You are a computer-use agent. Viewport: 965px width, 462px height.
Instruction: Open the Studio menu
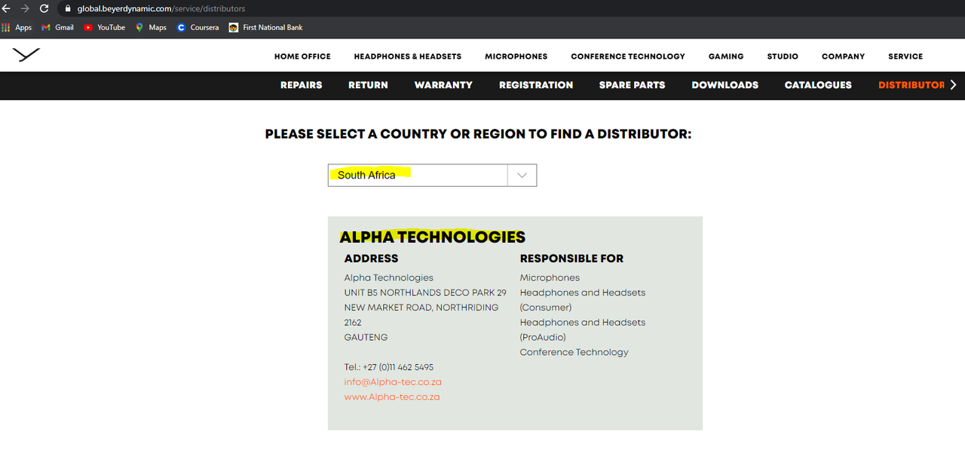click(783, 57)
